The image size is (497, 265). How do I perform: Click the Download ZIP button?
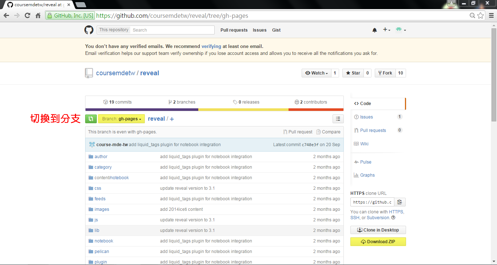378,242
